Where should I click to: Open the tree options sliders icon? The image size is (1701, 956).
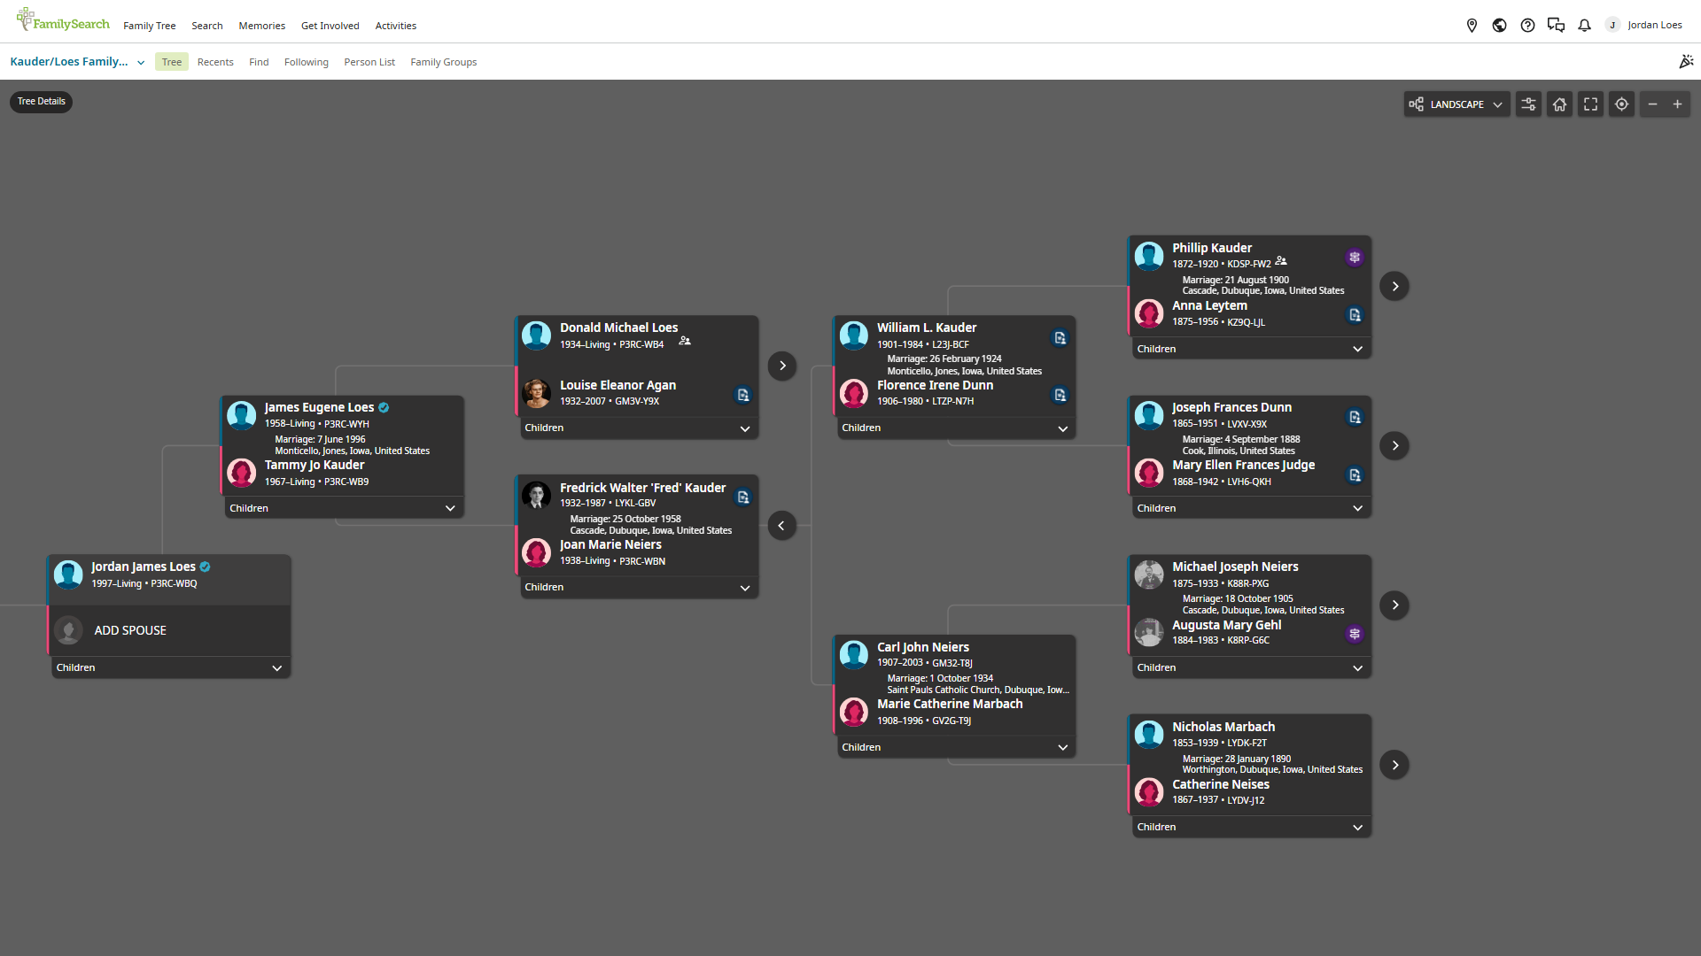1528,104
